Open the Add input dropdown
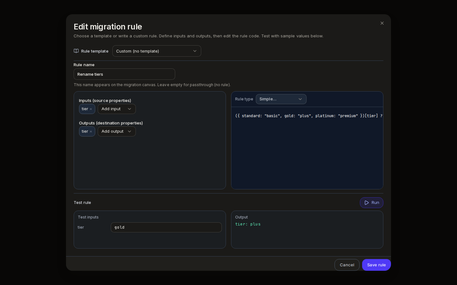 (117, 109)
